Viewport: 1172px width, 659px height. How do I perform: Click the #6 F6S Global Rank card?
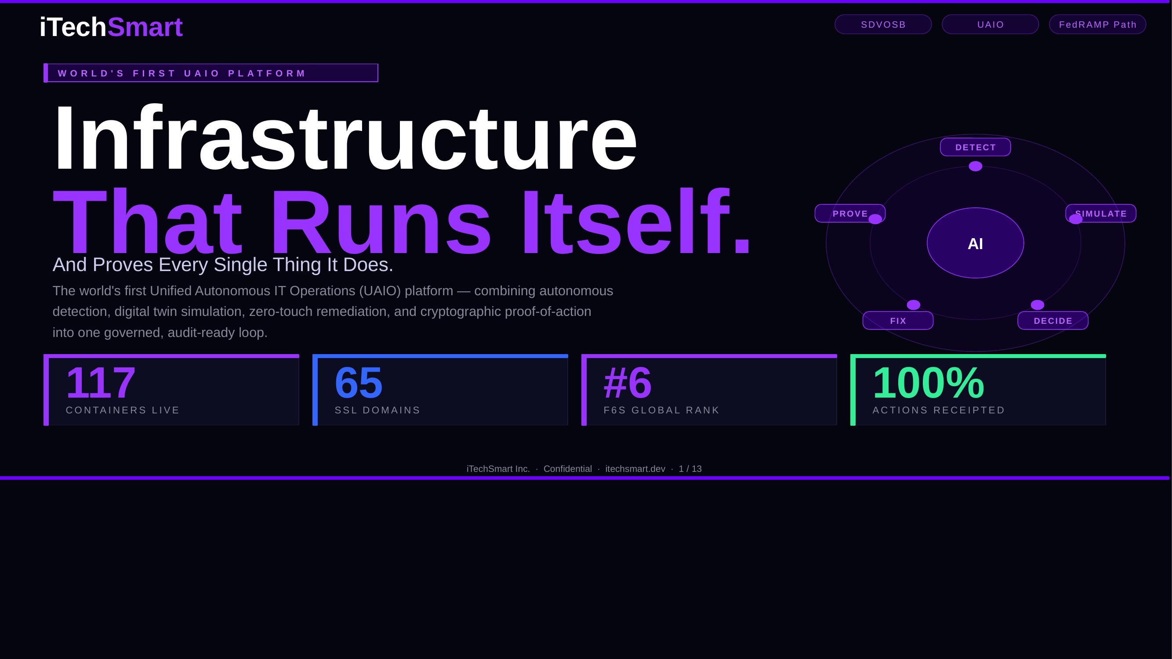(709, 390)
